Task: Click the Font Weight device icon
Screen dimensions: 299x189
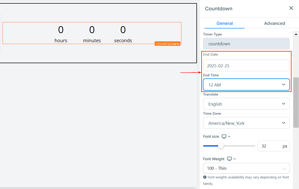Action: 229,159
